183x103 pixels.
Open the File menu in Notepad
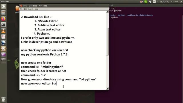click(21, 9)
